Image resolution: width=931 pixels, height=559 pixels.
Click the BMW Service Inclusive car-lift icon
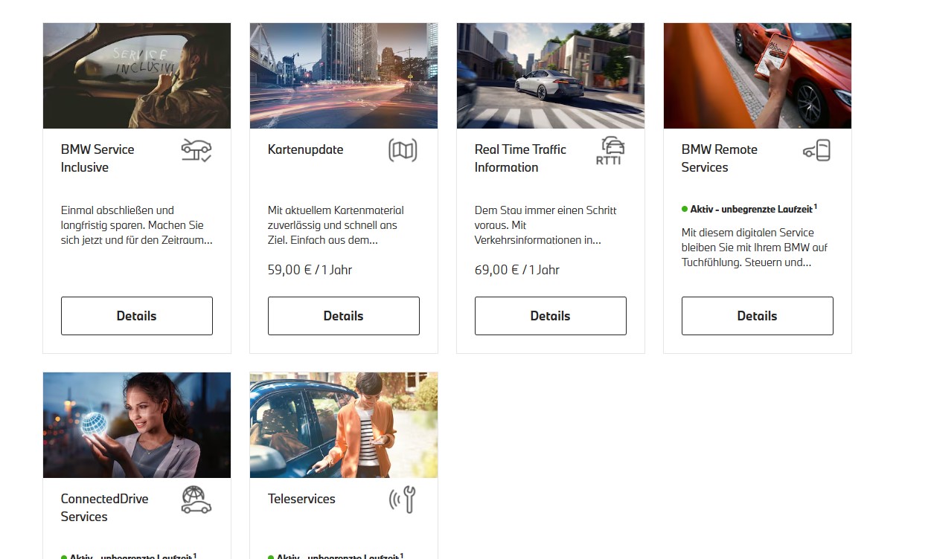(196, 150)
